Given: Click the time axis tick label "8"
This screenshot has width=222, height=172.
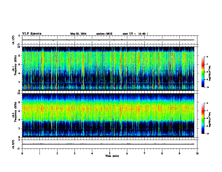Looking at the screenshot, I should pos(162,153).
